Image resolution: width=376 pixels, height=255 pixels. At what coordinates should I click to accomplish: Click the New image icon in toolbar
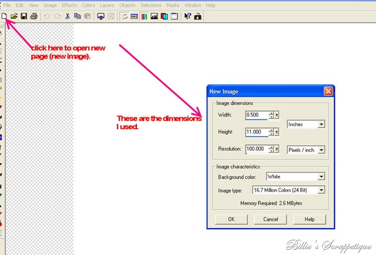point(4,16)
